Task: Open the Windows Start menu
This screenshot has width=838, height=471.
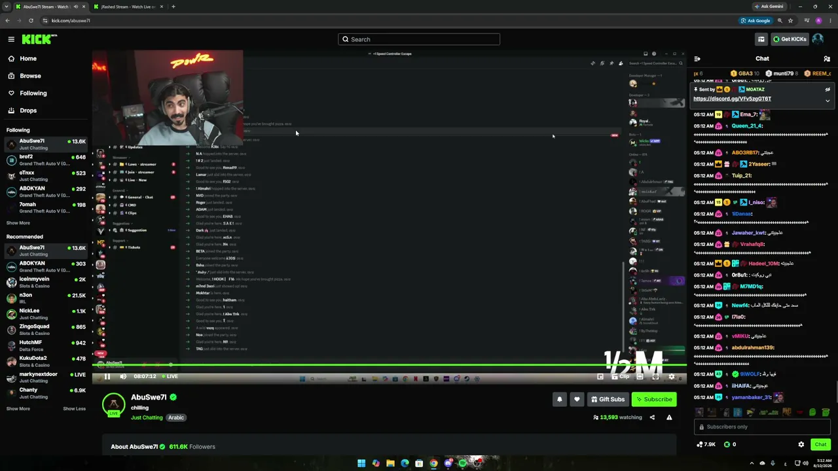Action: coord(361,463)
